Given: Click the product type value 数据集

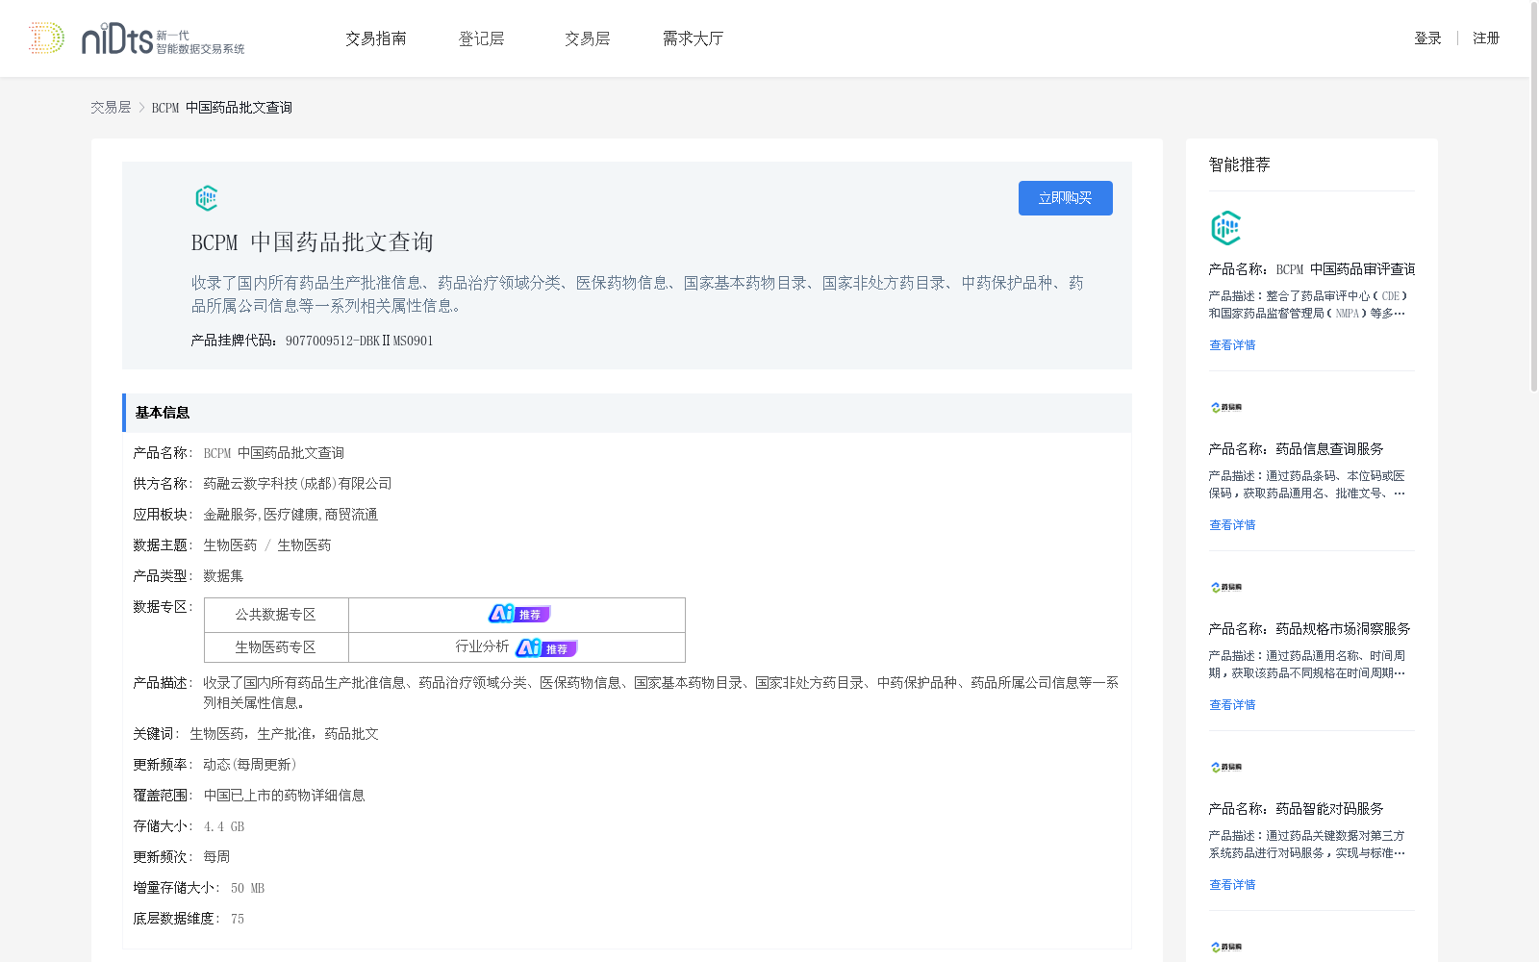Looking at the screenshot, I should pos(223,576).
